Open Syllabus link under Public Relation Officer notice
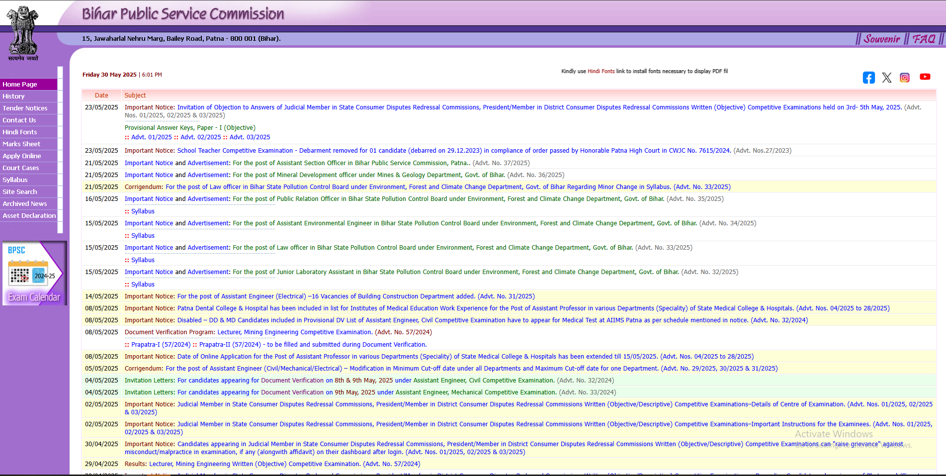The image size is (946, 476). pyautogui.click(x=143, y=211)
